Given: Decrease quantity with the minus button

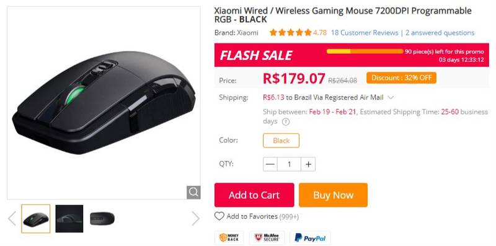Looking at the screenshot, I should [x=270, y=164].
